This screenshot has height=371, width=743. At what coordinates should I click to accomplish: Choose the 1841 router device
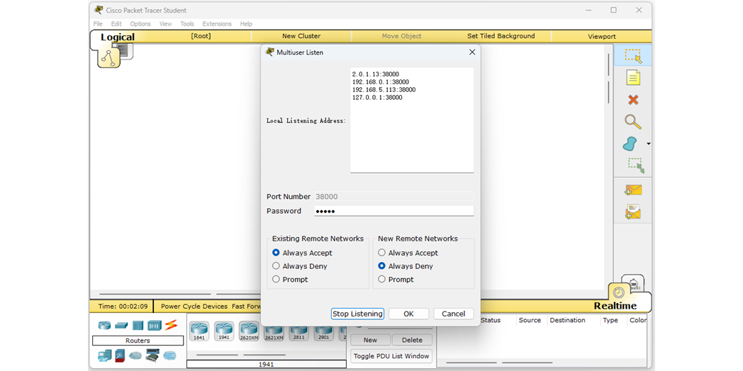tap(199, 331)
